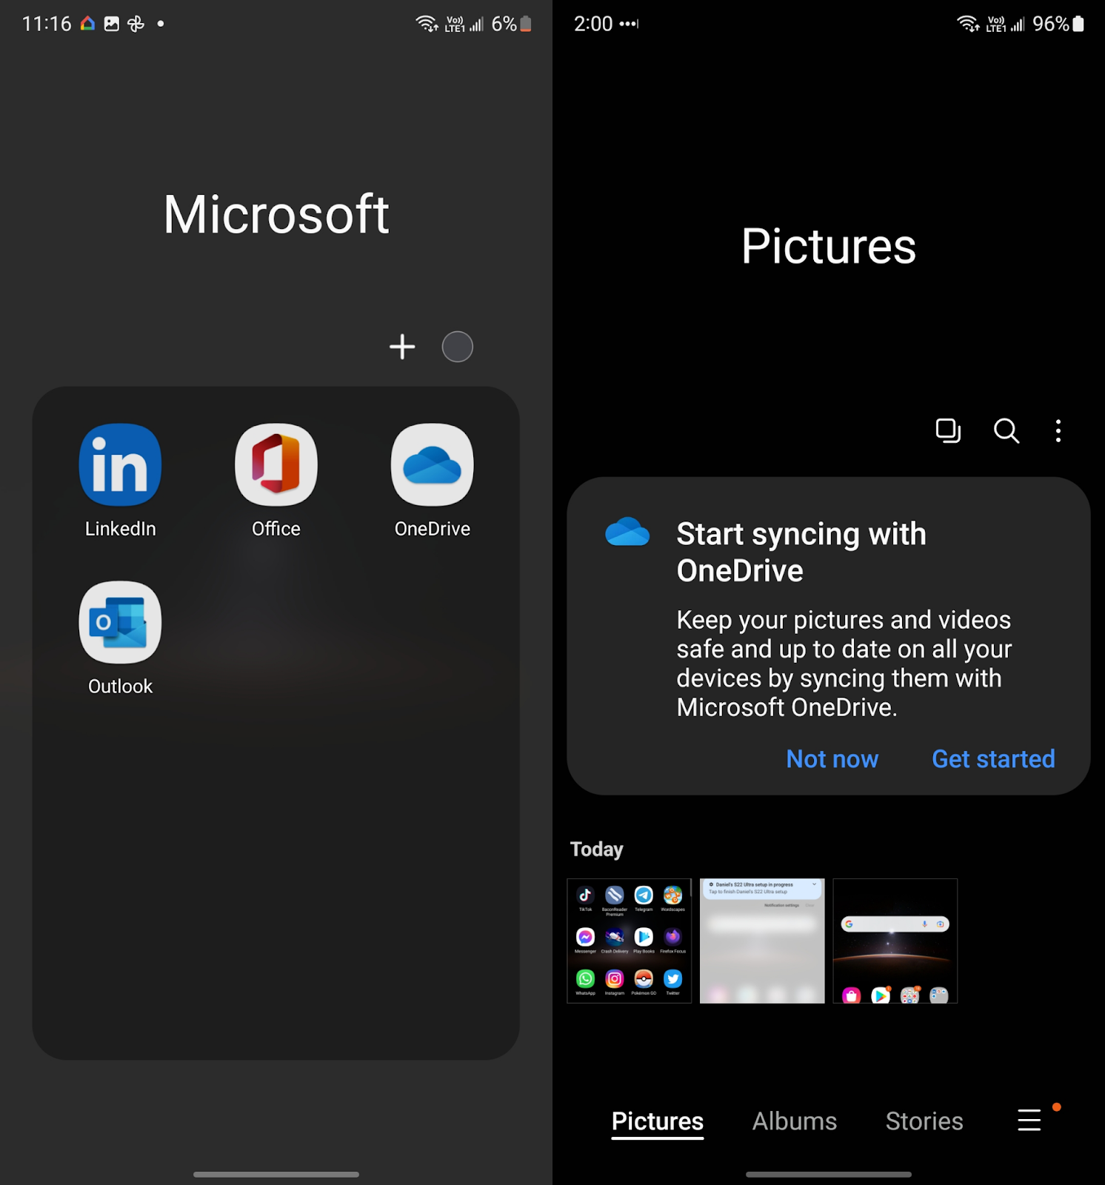The height and width of the screenshot is (1185, 1105).
Task: Tap the 2:00 clock in status bar
Action: point(593,24)
